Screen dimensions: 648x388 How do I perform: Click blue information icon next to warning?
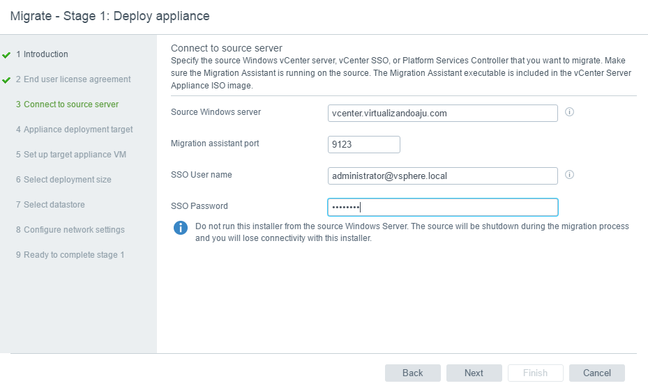pos(181,228)
